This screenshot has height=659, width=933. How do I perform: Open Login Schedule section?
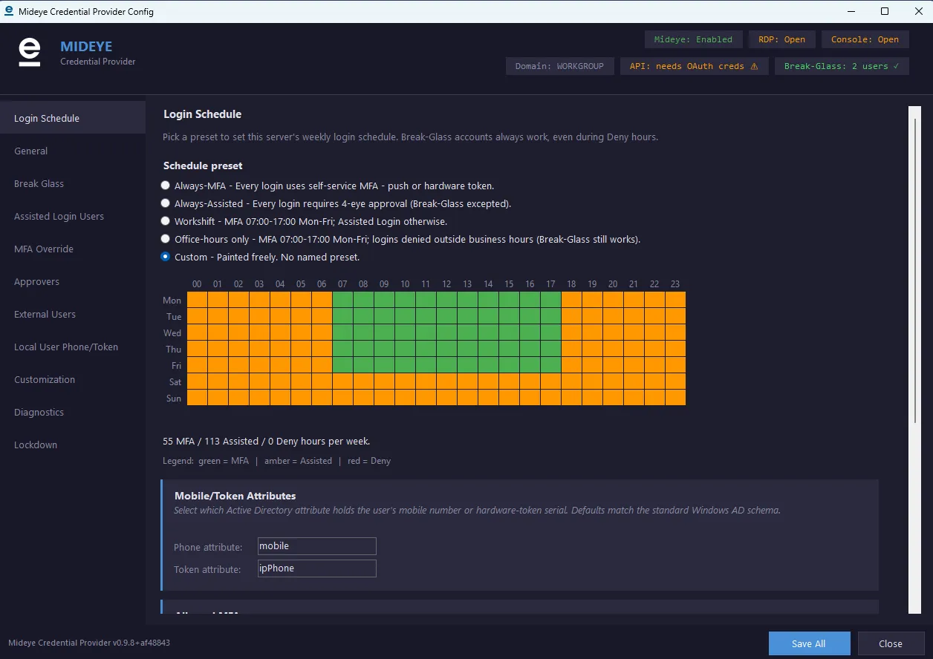pyautogui.click(x=73, y=118)
